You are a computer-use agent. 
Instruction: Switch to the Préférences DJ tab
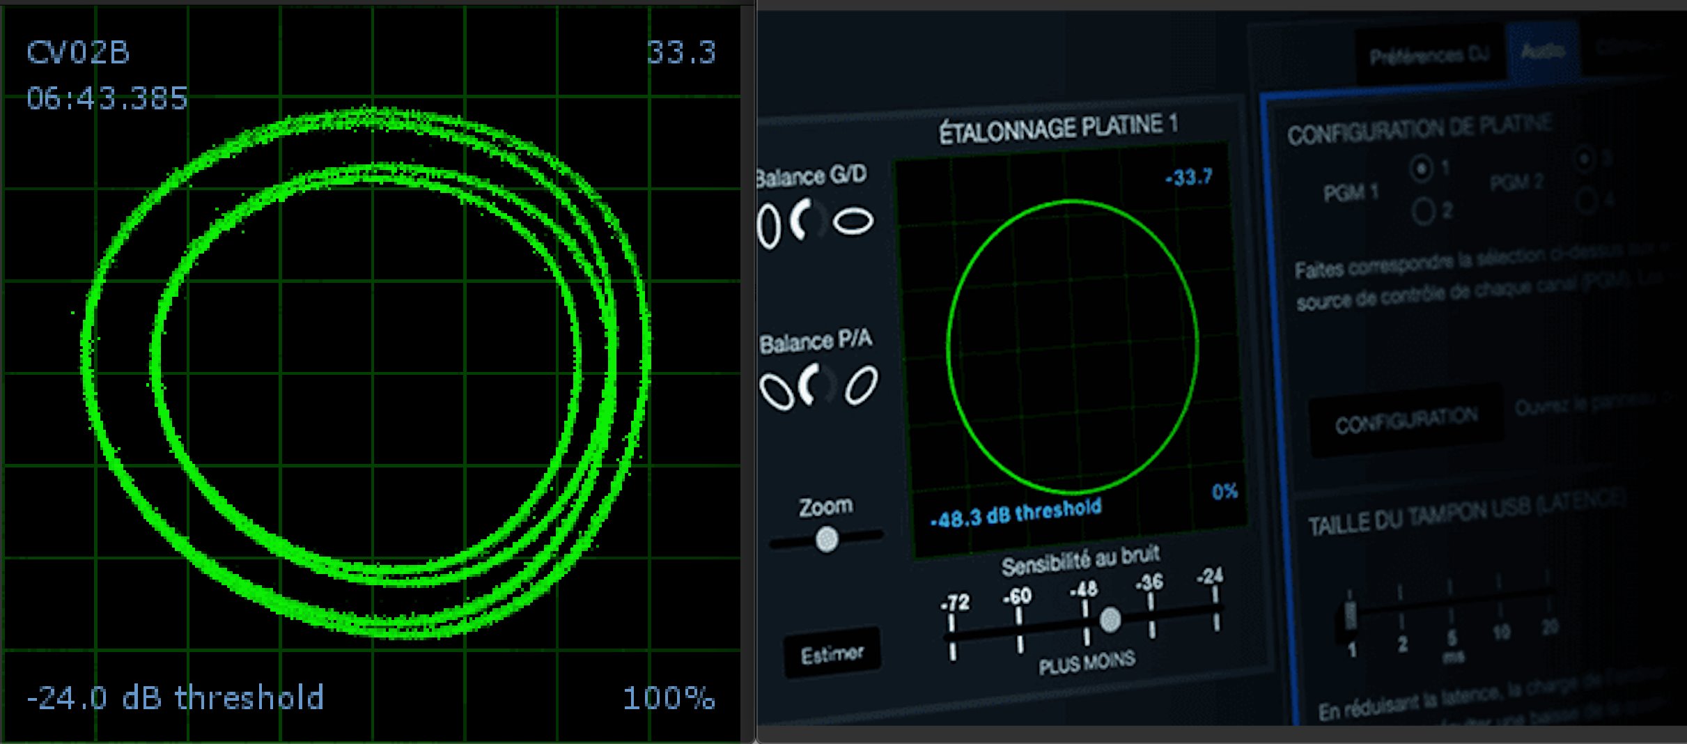tap(1429, 56)
